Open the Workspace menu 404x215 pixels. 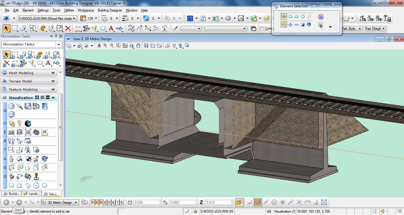[86, 10]
